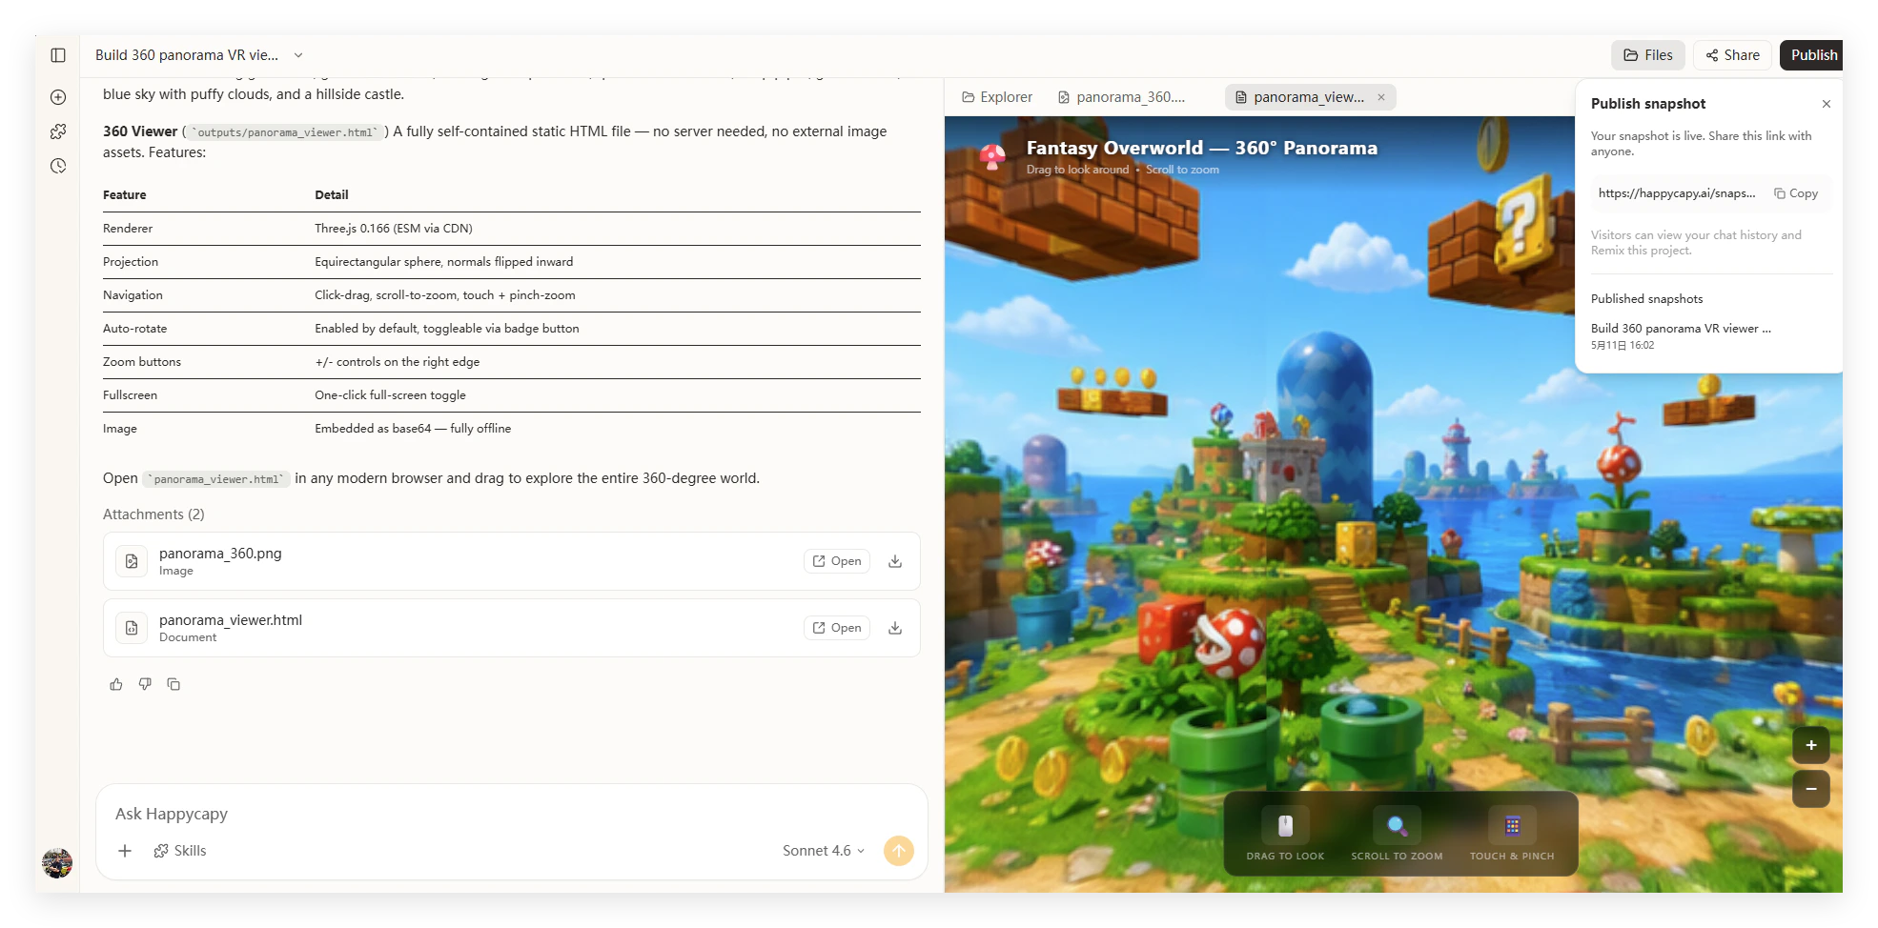
Task: Open the published snapshot Build 360 panorama entry
Action: pyautogui.click(x=1681, y=336)
